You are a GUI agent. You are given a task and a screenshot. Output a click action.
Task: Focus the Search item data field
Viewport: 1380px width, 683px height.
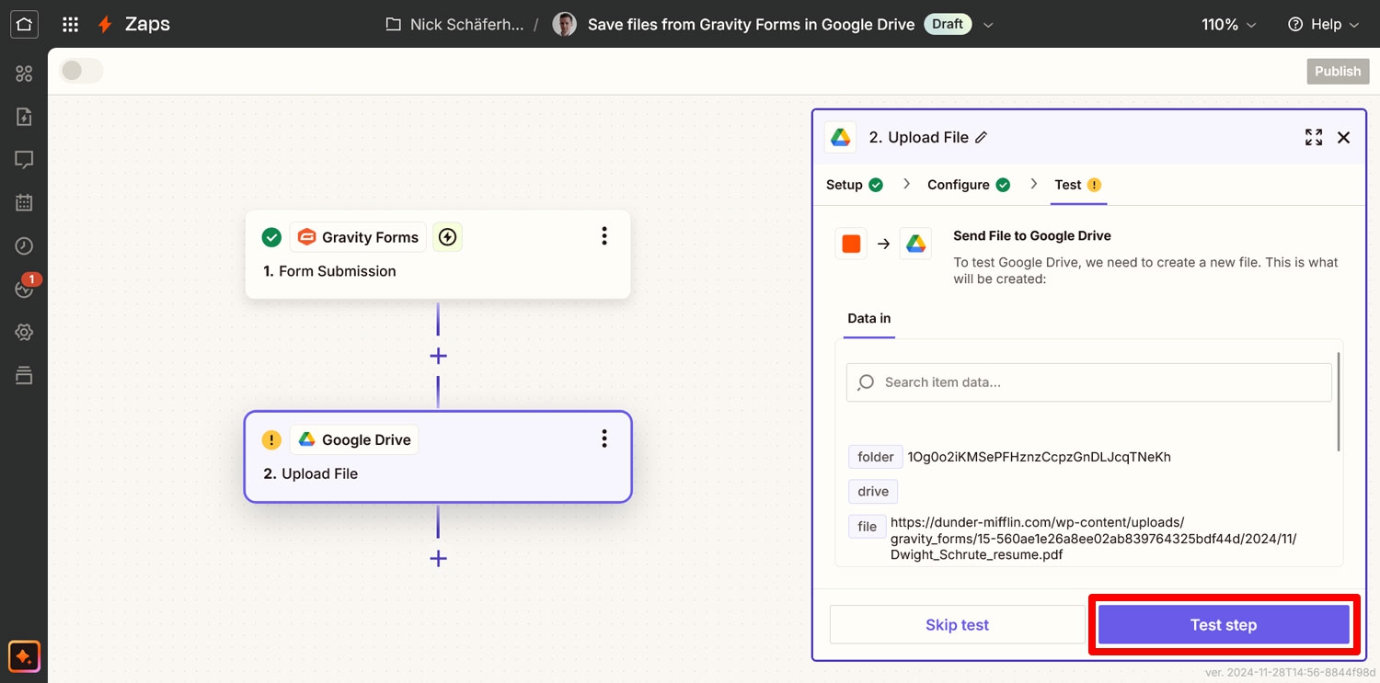click(x=1089, y=382)
